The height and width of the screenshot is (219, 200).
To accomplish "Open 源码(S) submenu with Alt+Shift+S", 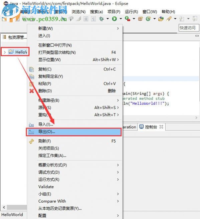I will tap(75, 107).
